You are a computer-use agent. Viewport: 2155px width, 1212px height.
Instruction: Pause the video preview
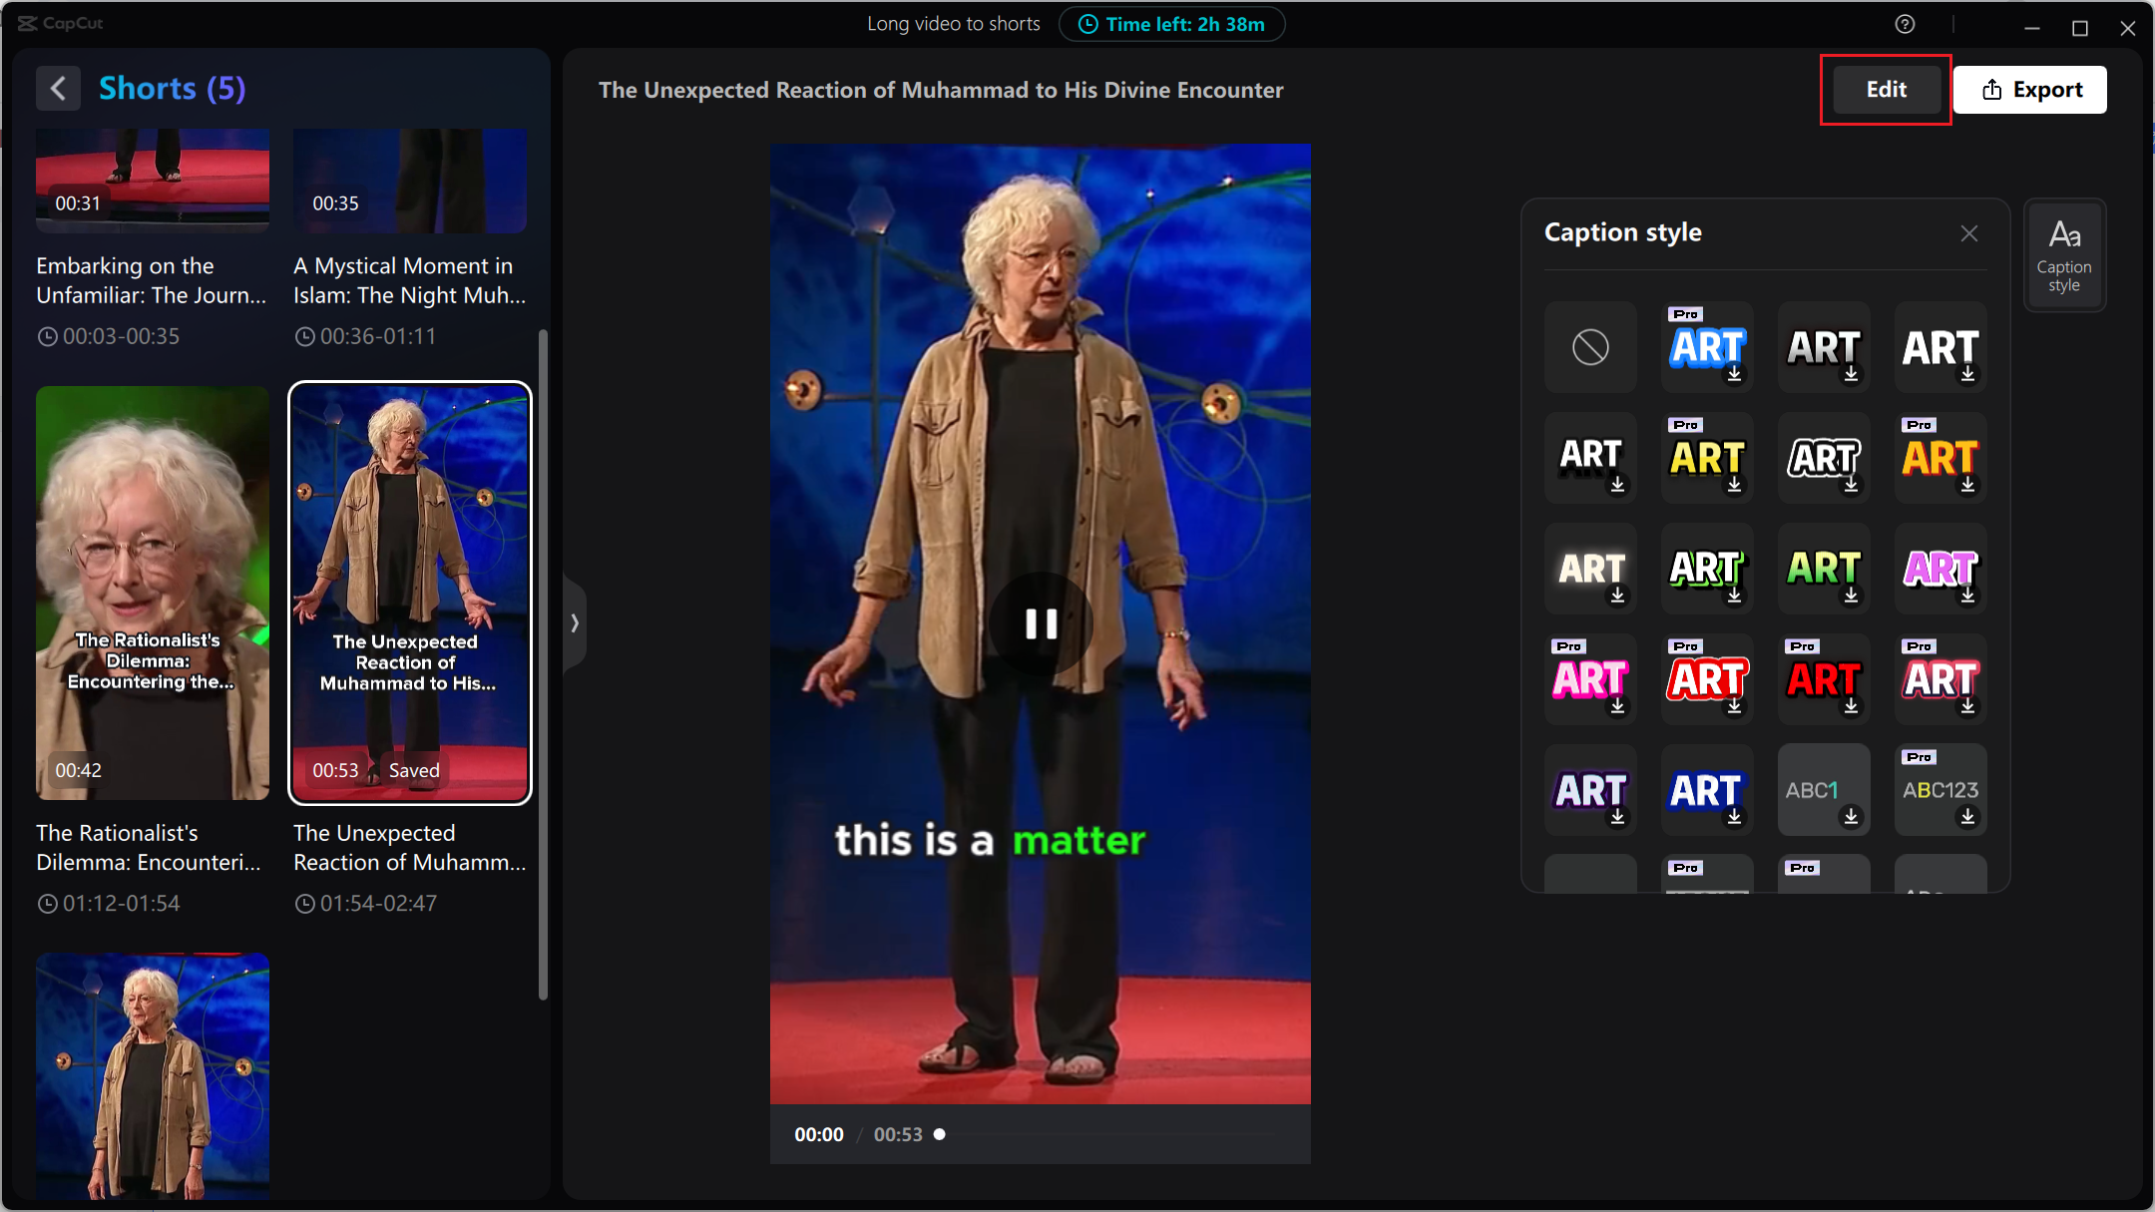tap(1040, 623)
